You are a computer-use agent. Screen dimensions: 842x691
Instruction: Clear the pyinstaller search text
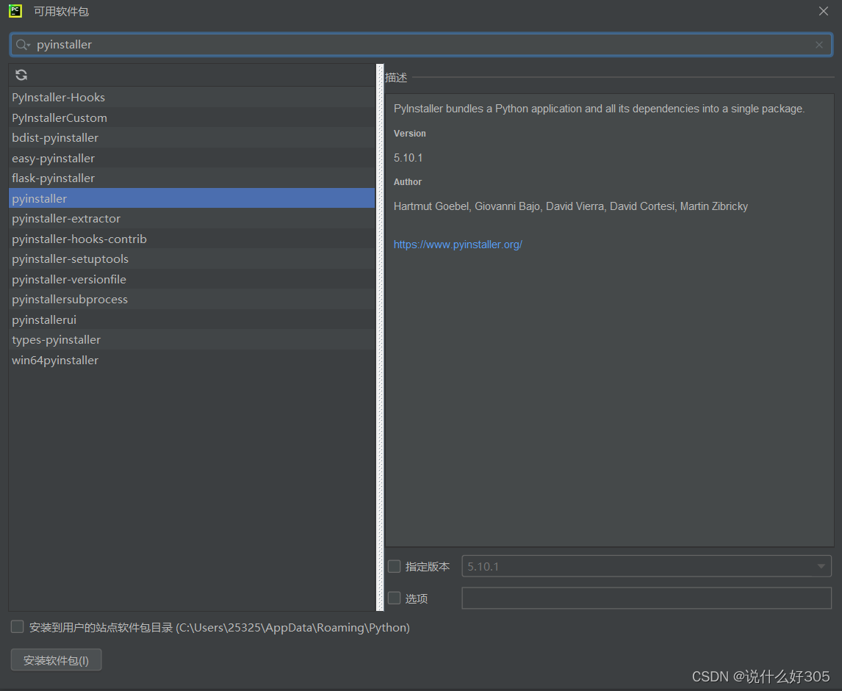(x=818, y=45)
